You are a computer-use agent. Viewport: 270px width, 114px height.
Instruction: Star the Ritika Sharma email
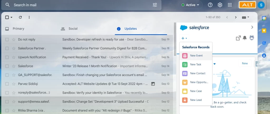(14, 110)
